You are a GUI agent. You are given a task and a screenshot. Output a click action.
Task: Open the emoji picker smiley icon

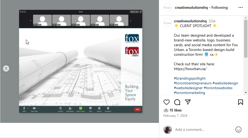[x=238, y=130]
